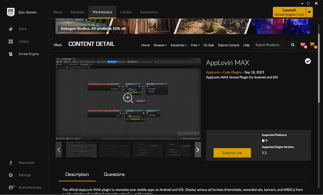Screen dimensions: 323x195
Task: Select the third screenshot thumbnail
Action: [148, 150]
